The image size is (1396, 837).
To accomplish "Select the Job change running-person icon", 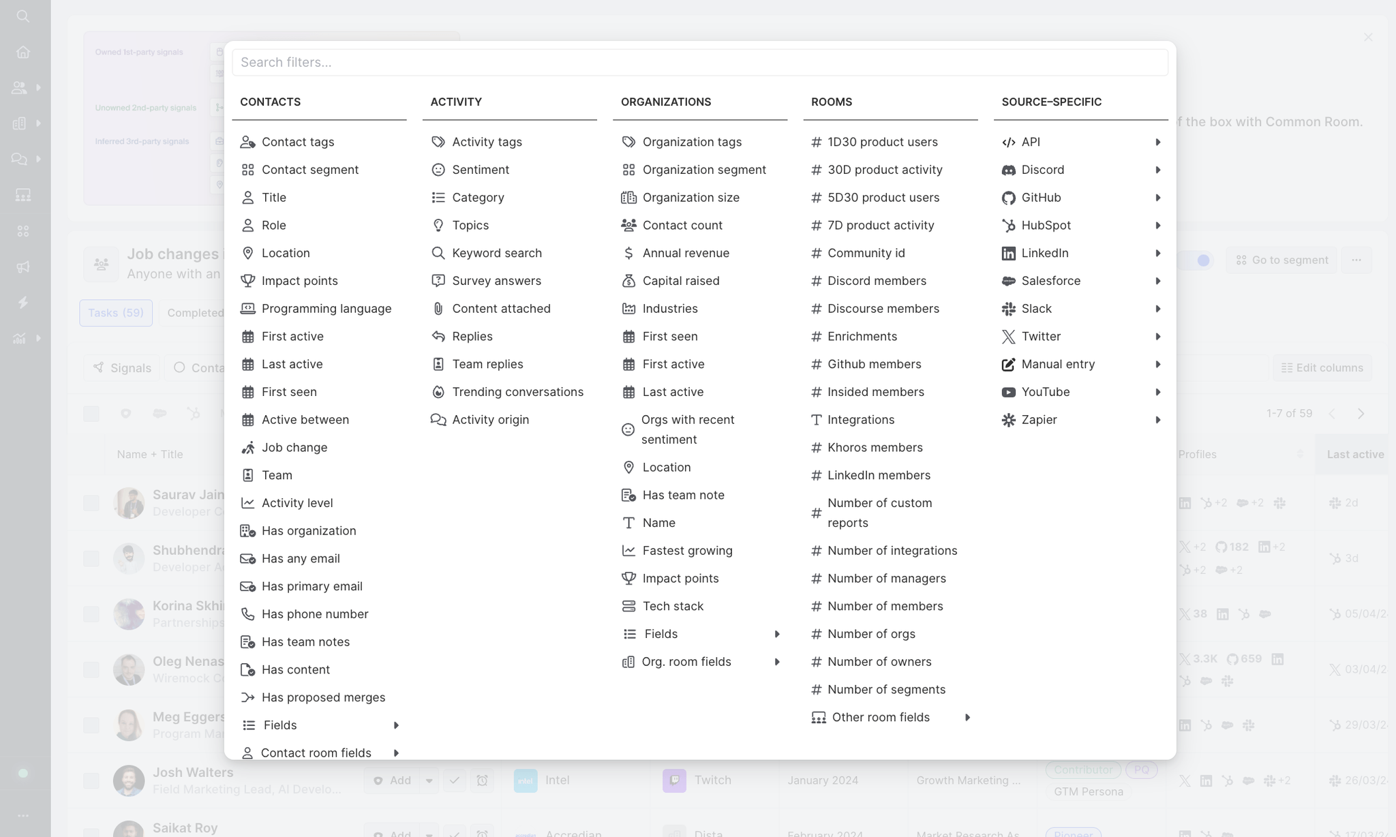I will pos(248,448).
